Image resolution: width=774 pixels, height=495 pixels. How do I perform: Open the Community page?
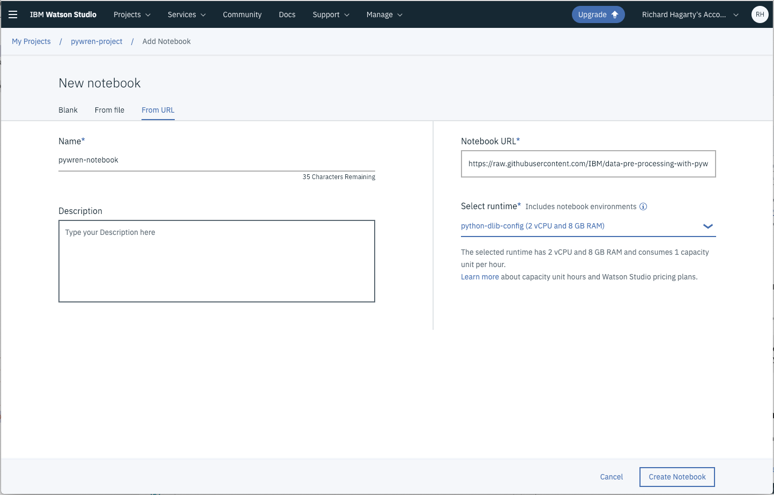242,14
